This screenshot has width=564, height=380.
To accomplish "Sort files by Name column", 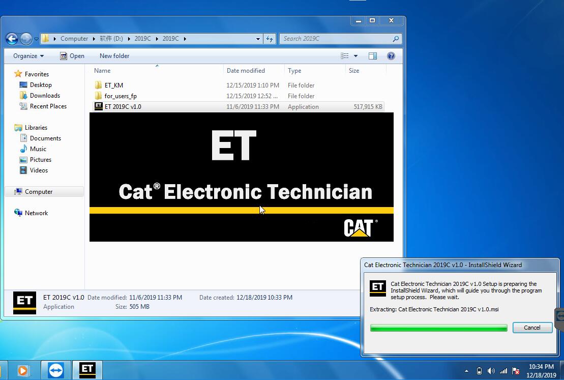I will pos(157,71).
